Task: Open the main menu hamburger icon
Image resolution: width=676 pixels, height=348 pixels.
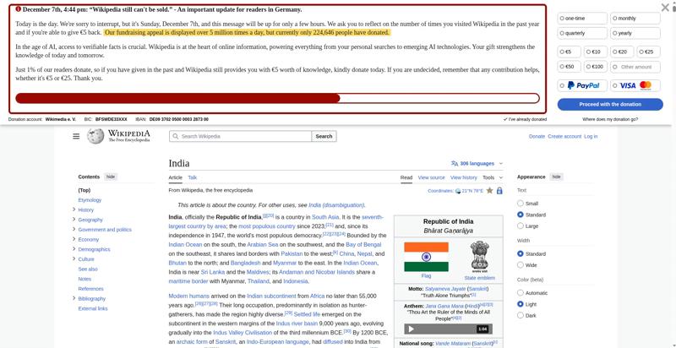Action: pyautogui.click(x=76, y=136)
